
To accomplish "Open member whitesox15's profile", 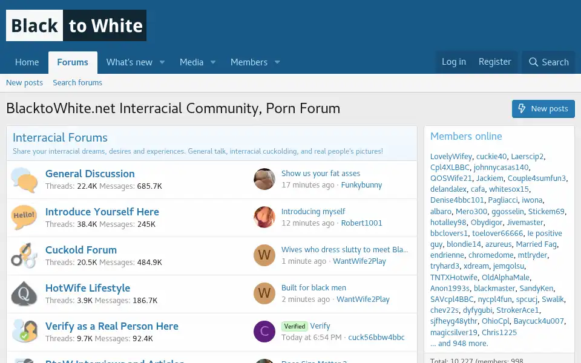I will [509, 189].
